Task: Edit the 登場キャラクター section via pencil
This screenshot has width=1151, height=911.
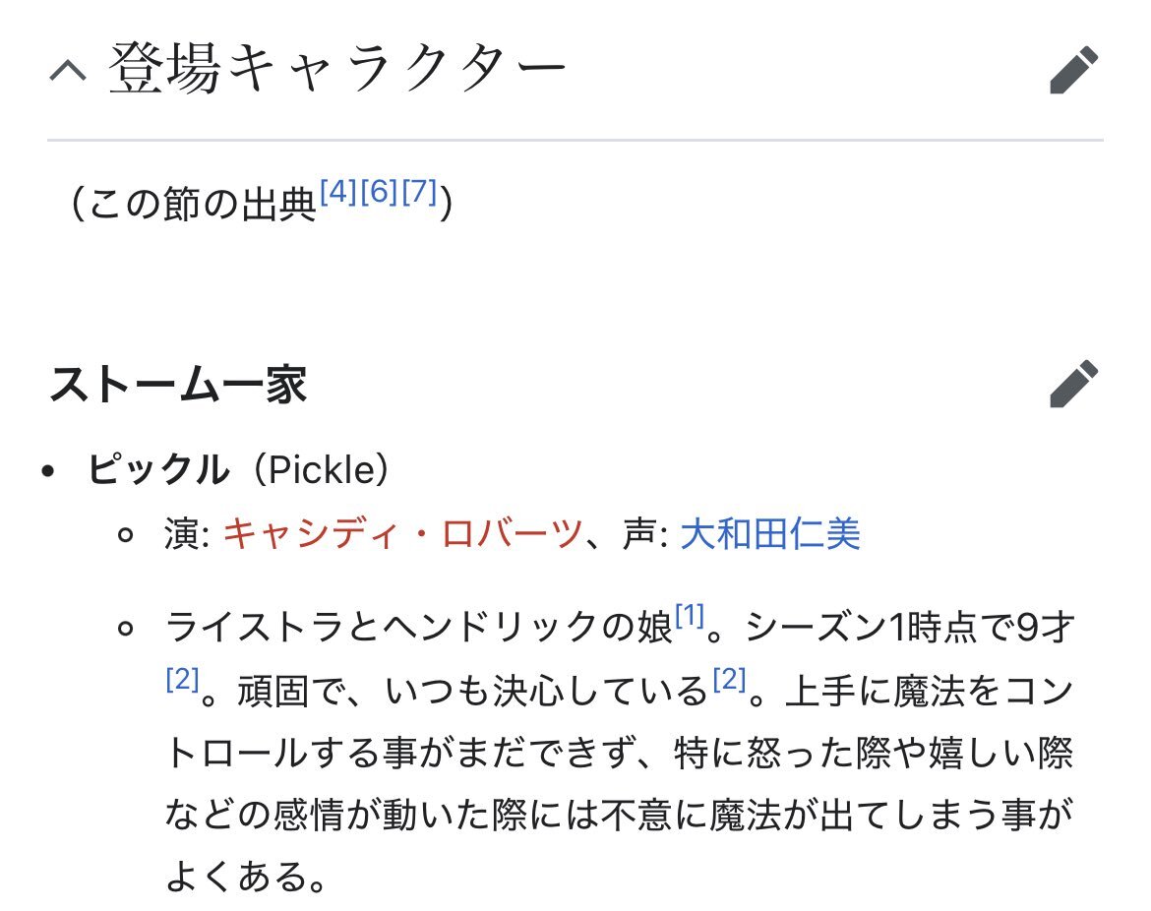Action: [1074, 71]
